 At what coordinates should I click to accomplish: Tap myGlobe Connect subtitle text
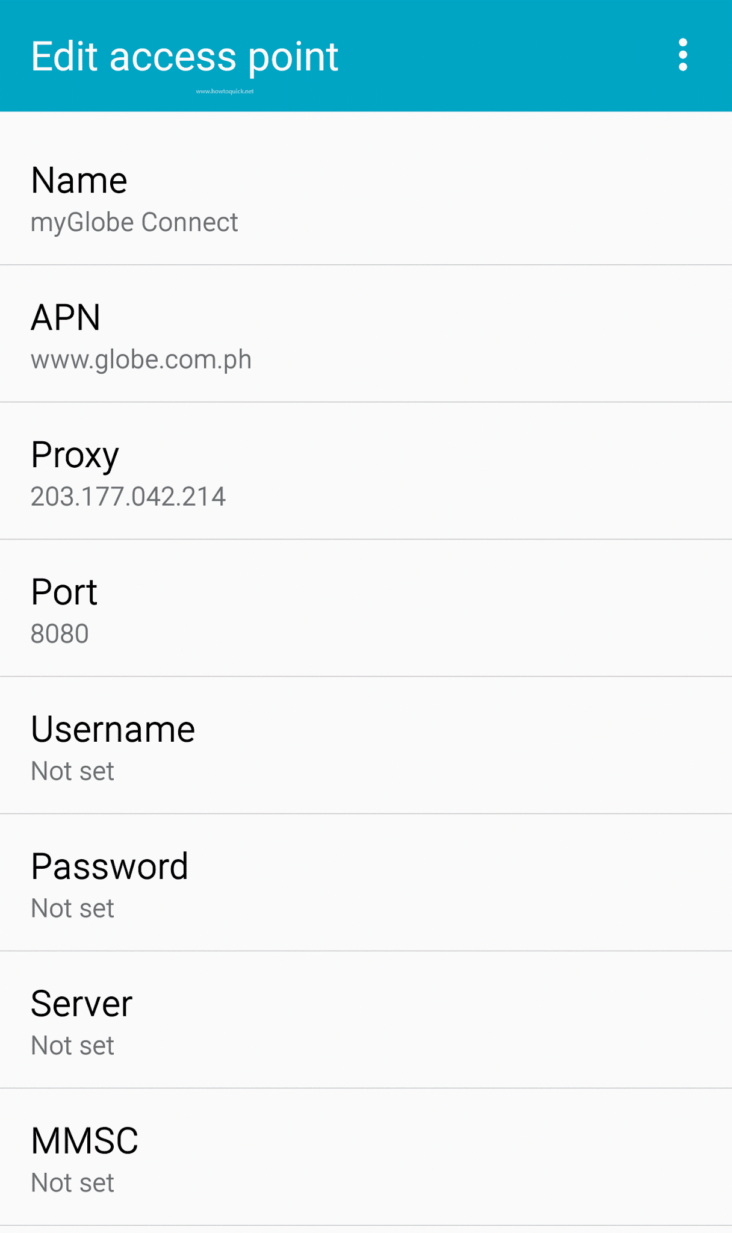[134, 222]
